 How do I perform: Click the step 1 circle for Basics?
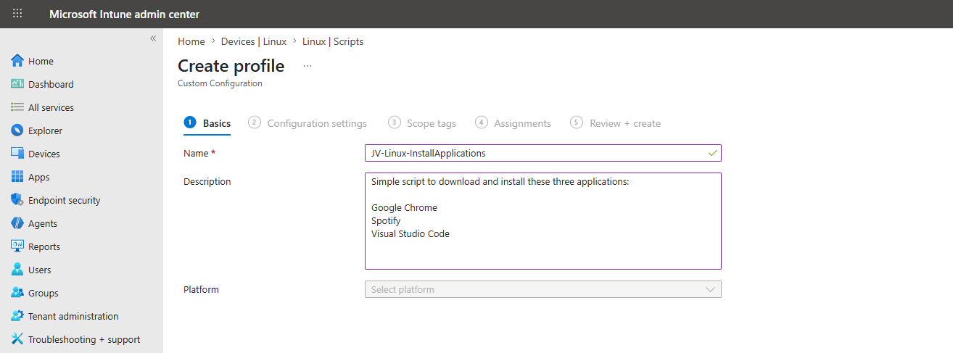point(190,122)
